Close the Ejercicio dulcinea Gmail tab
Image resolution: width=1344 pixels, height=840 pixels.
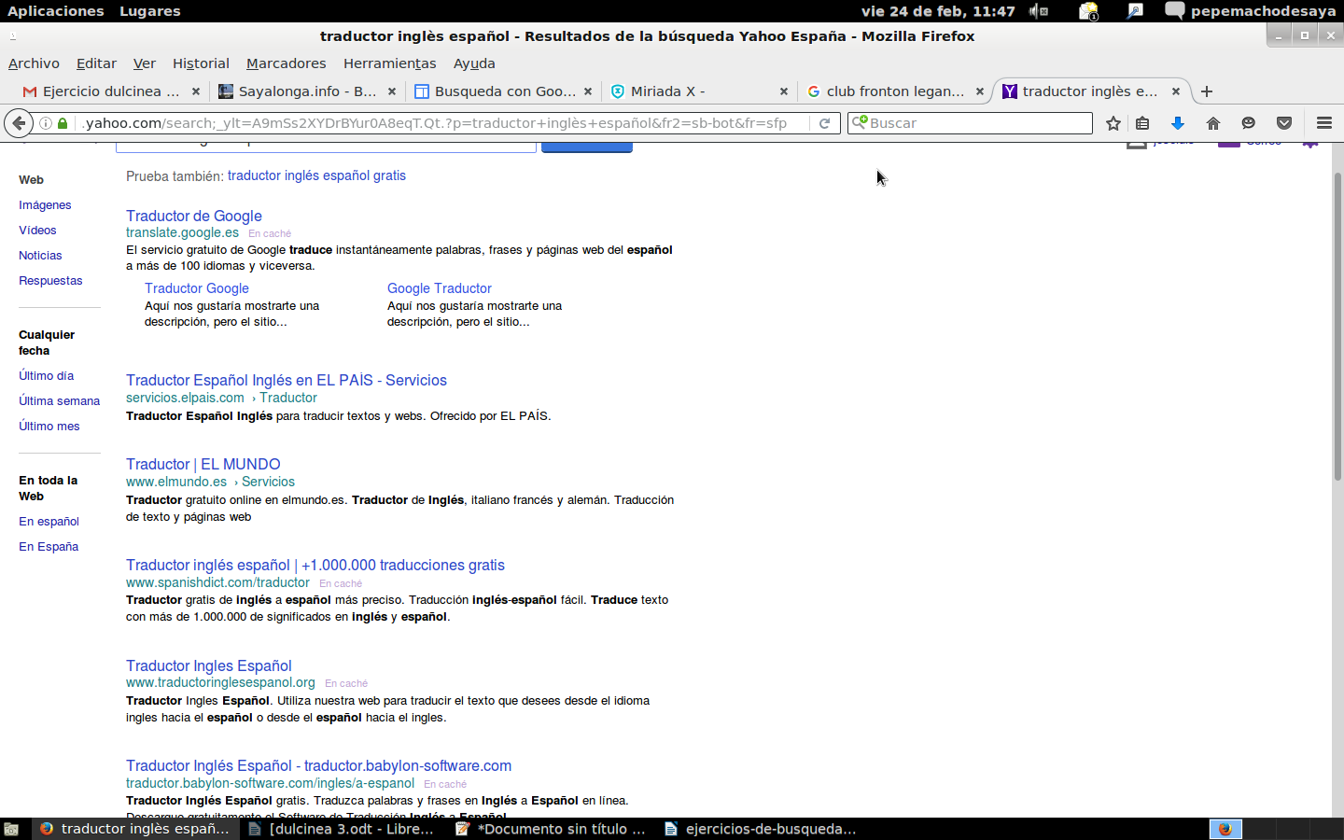(195, 91)
